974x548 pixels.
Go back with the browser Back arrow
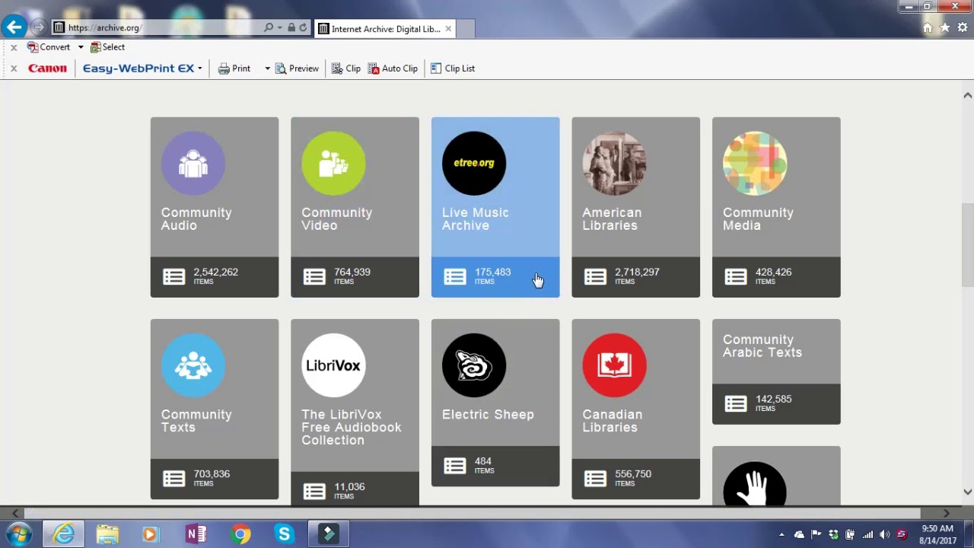(x=14, y=27)
